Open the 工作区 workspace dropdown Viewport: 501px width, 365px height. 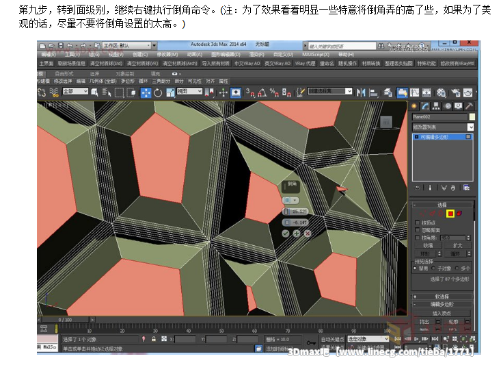click(x=127, y=45)
